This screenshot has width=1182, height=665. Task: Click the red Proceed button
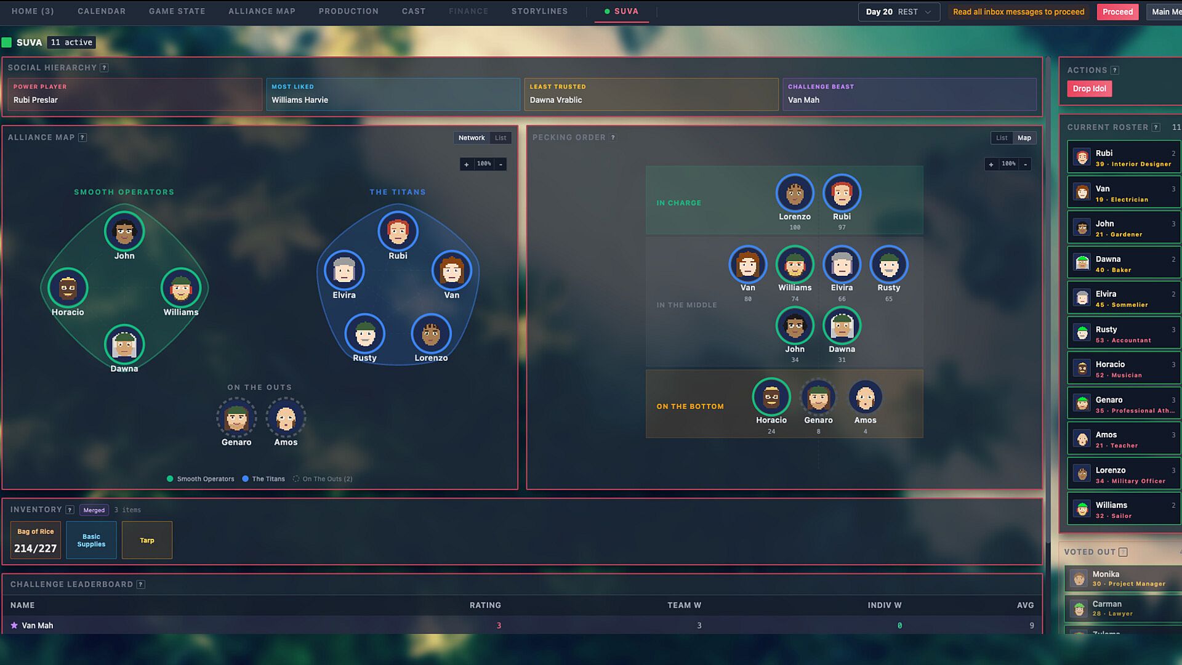tap(1117, 12)
